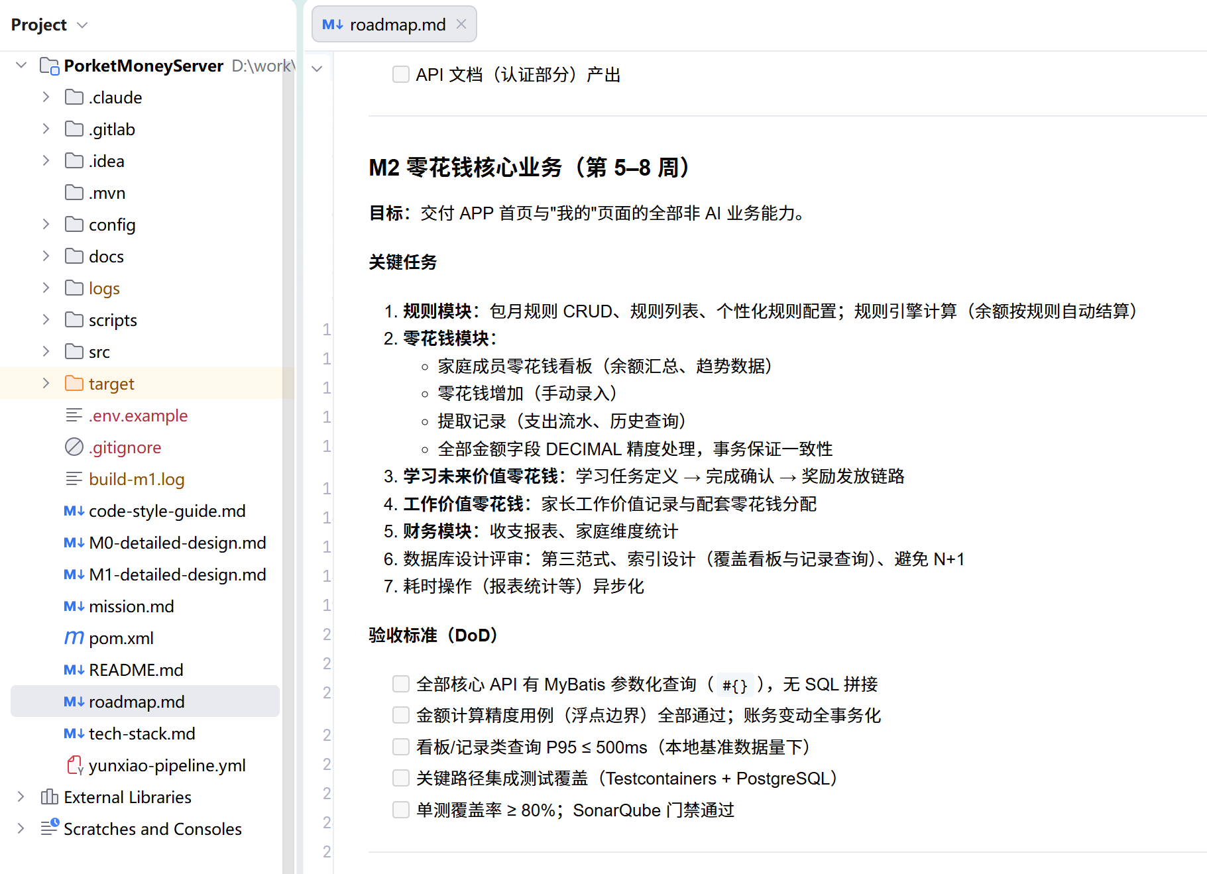Click the Project tool window vertical scrollbar
This screenshot has height=874, width=1207.
point(288,464)
